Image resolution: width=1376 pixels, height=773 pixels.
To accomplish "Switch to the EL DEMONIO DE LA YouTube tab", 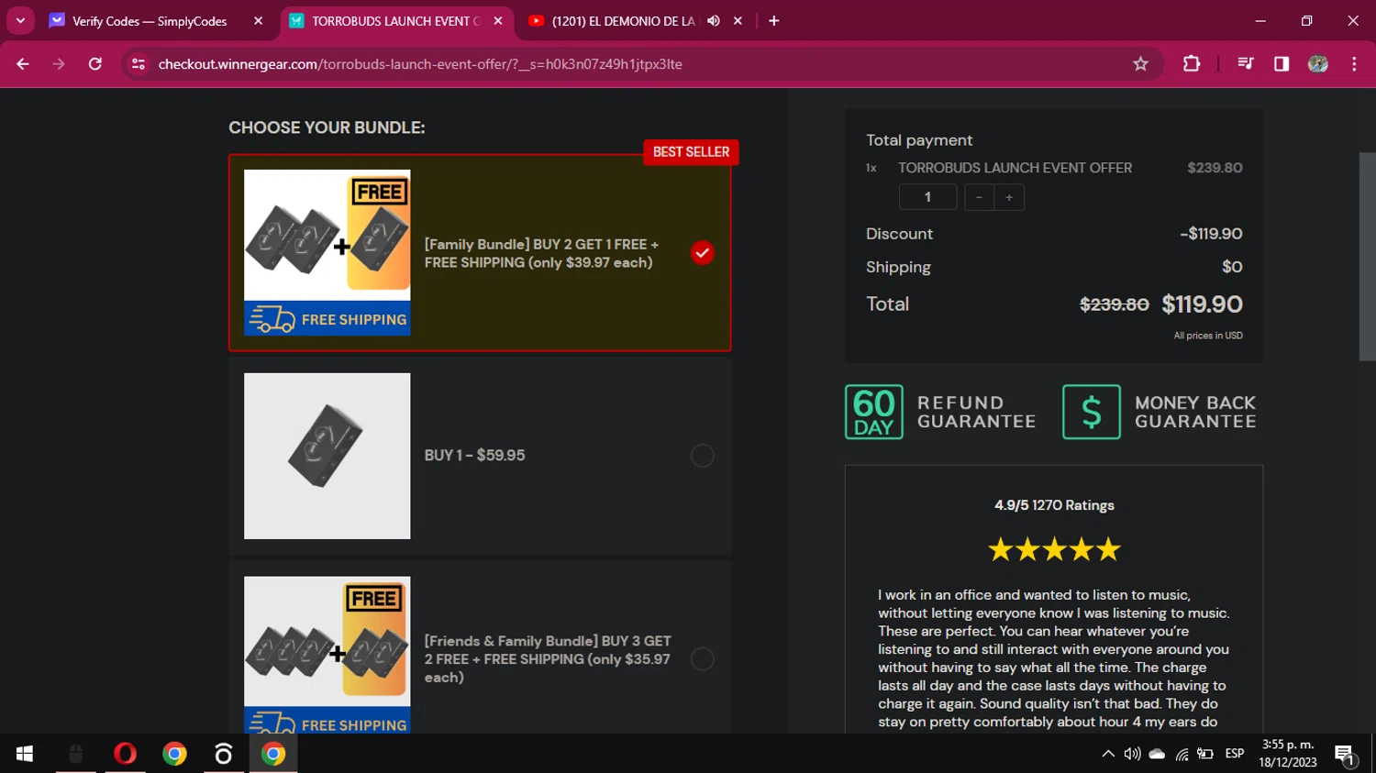I will tap(624, 21).
